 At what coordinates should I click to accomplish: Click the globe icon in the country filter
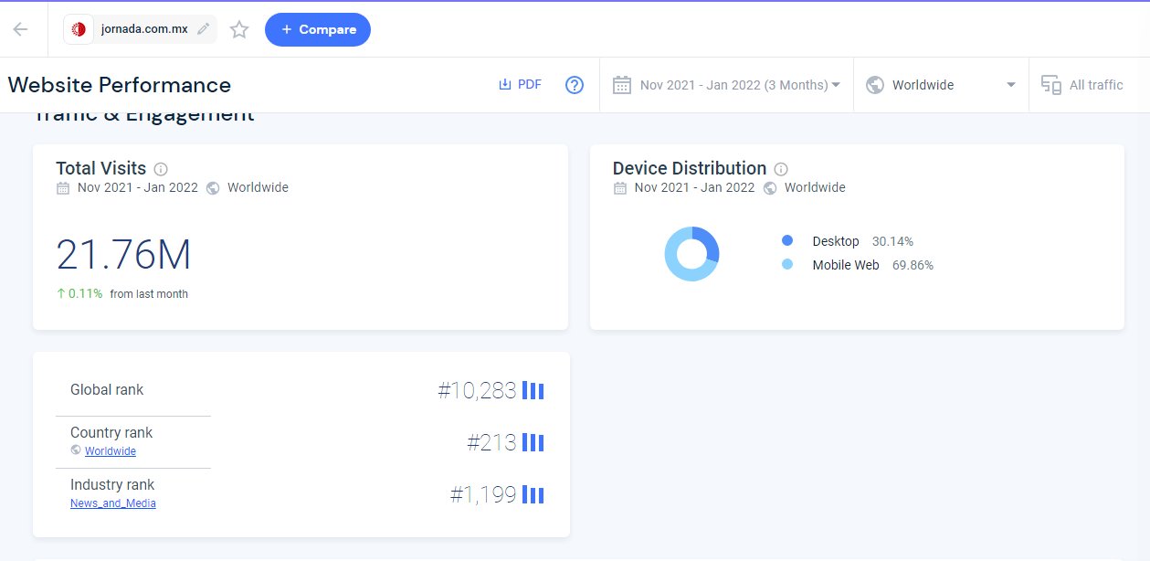pyautogui.click(x=875, y=85)
